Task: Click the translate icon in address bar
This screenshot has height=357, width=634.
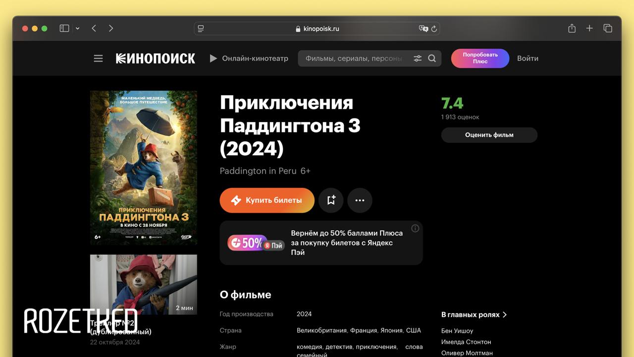Action: tap(423, 29)
